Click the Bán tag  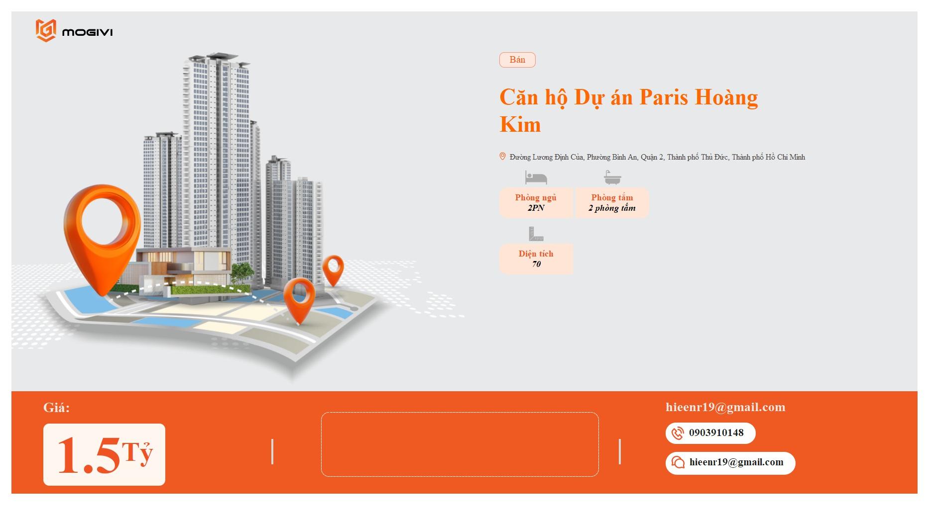coord(517,60)
